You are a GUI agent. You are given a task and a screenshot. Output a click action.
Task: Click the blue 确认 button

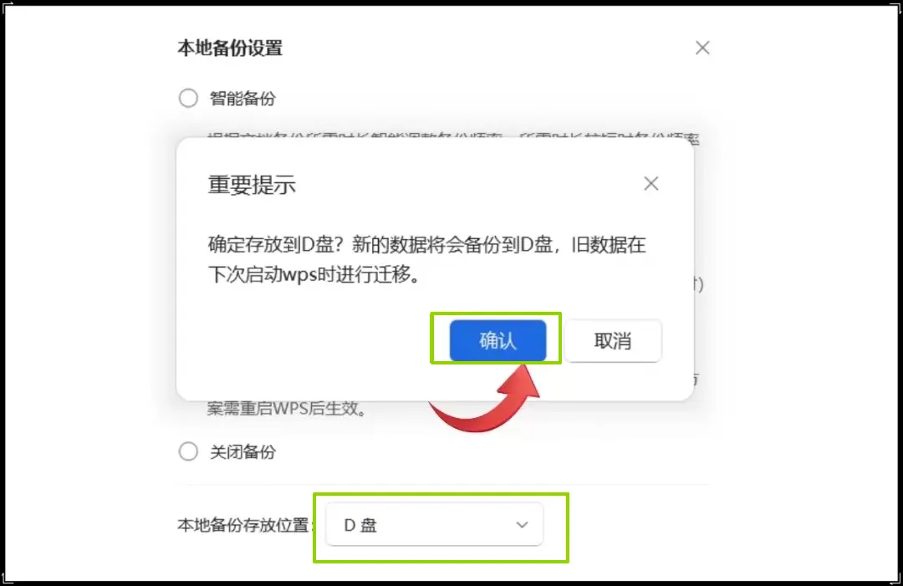497,341
